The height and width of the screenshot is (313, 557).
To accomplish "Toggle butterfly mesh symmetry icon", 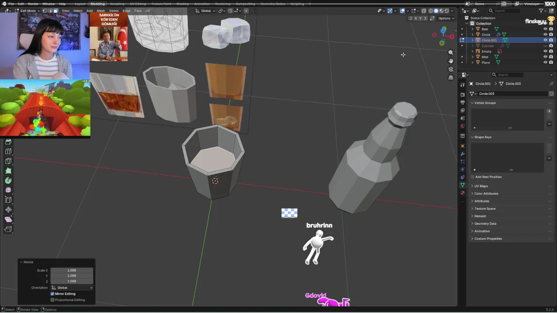I will tap(410, 18).
